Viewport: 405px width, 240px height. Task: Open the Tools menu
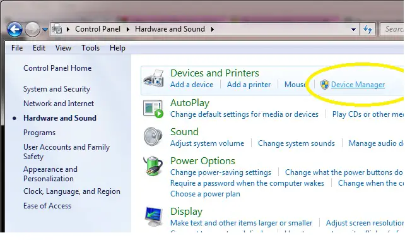90,48
